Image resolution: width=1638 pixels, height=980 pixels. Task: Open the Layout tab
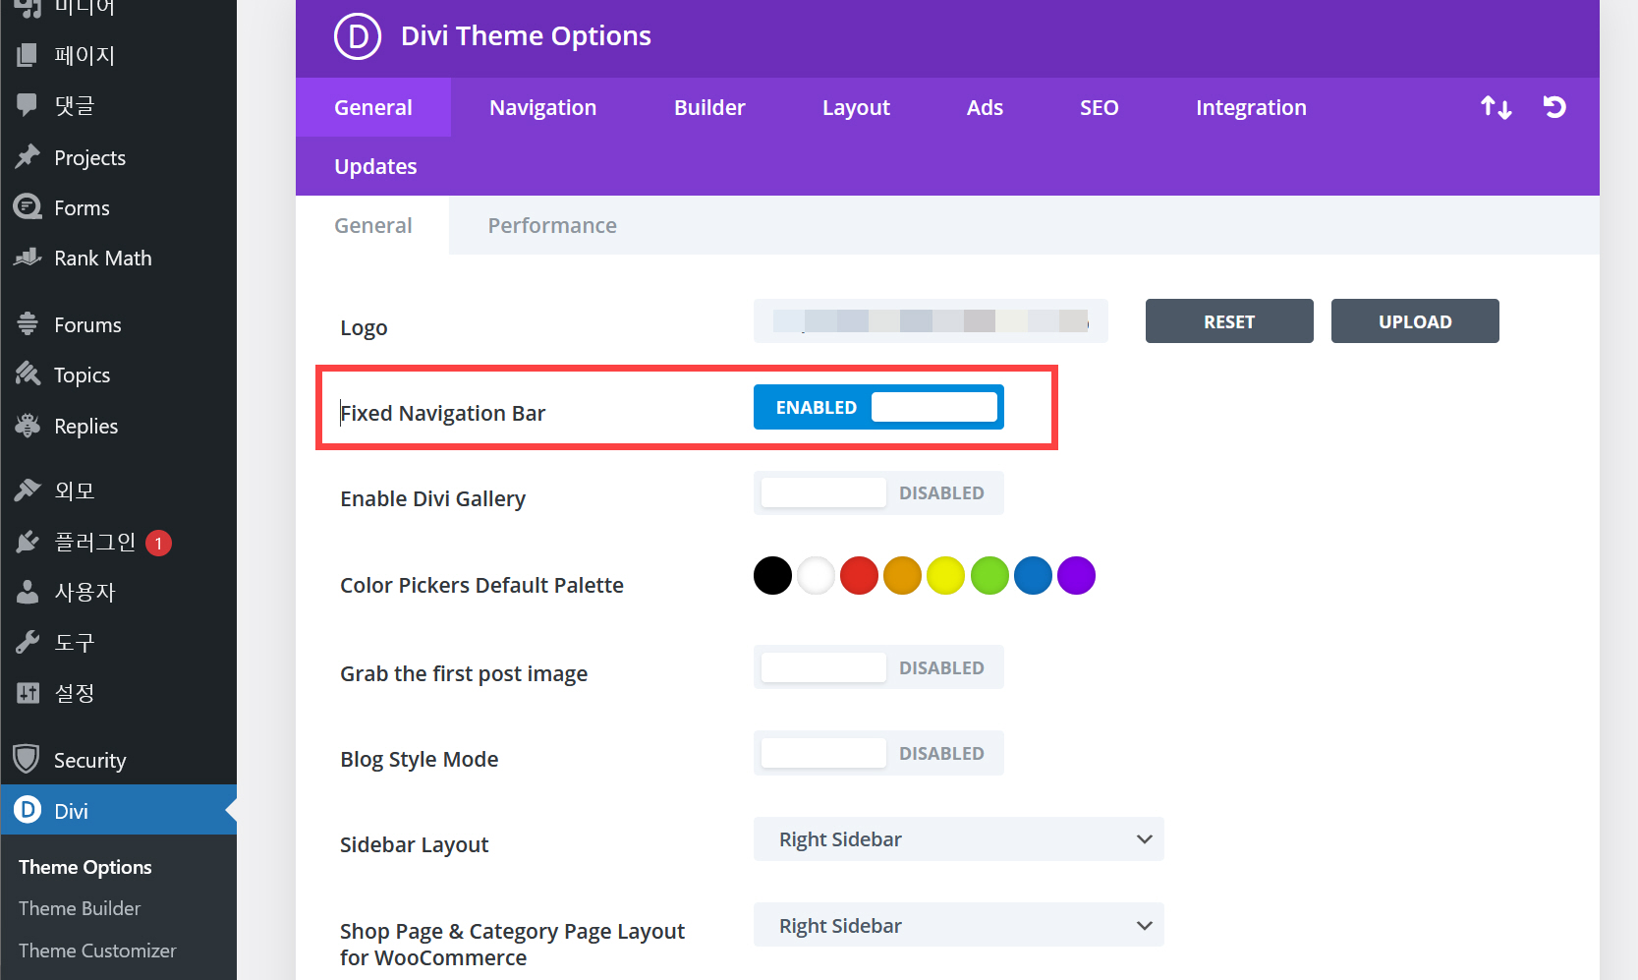point(856,107)
